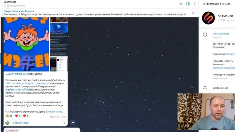Open the GALAXY TRADE CLUB link
The width and height of the screenshot is (235, 132).
coord(17,74)
